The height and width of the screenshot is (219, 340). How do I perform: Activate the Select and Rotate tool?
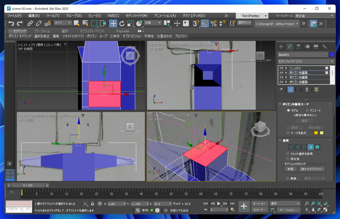pos(122,23)
